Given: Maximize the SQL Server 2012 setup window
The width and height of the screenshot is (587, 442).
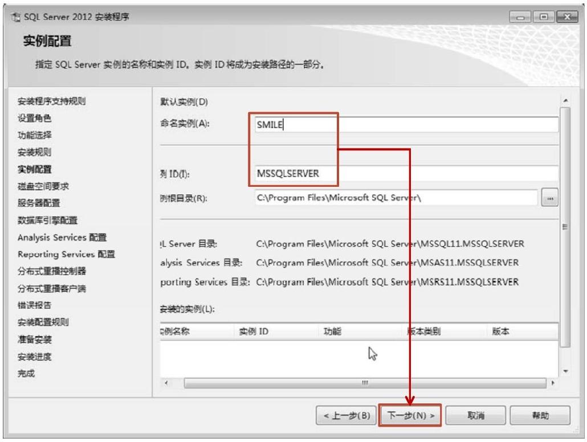Looking at the screenshot, I should click(x=544, y=17).
